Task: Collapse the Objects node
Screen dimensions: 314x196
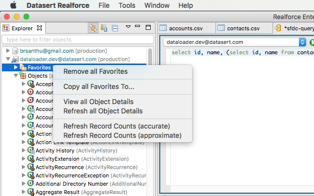Action: coord(16,76)
